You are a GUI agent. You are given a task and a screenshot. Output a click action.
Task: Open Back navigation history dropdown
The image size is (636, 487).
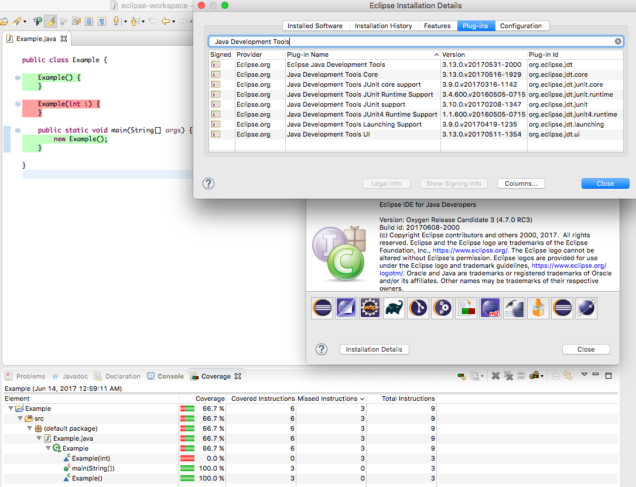pos(173,22)
